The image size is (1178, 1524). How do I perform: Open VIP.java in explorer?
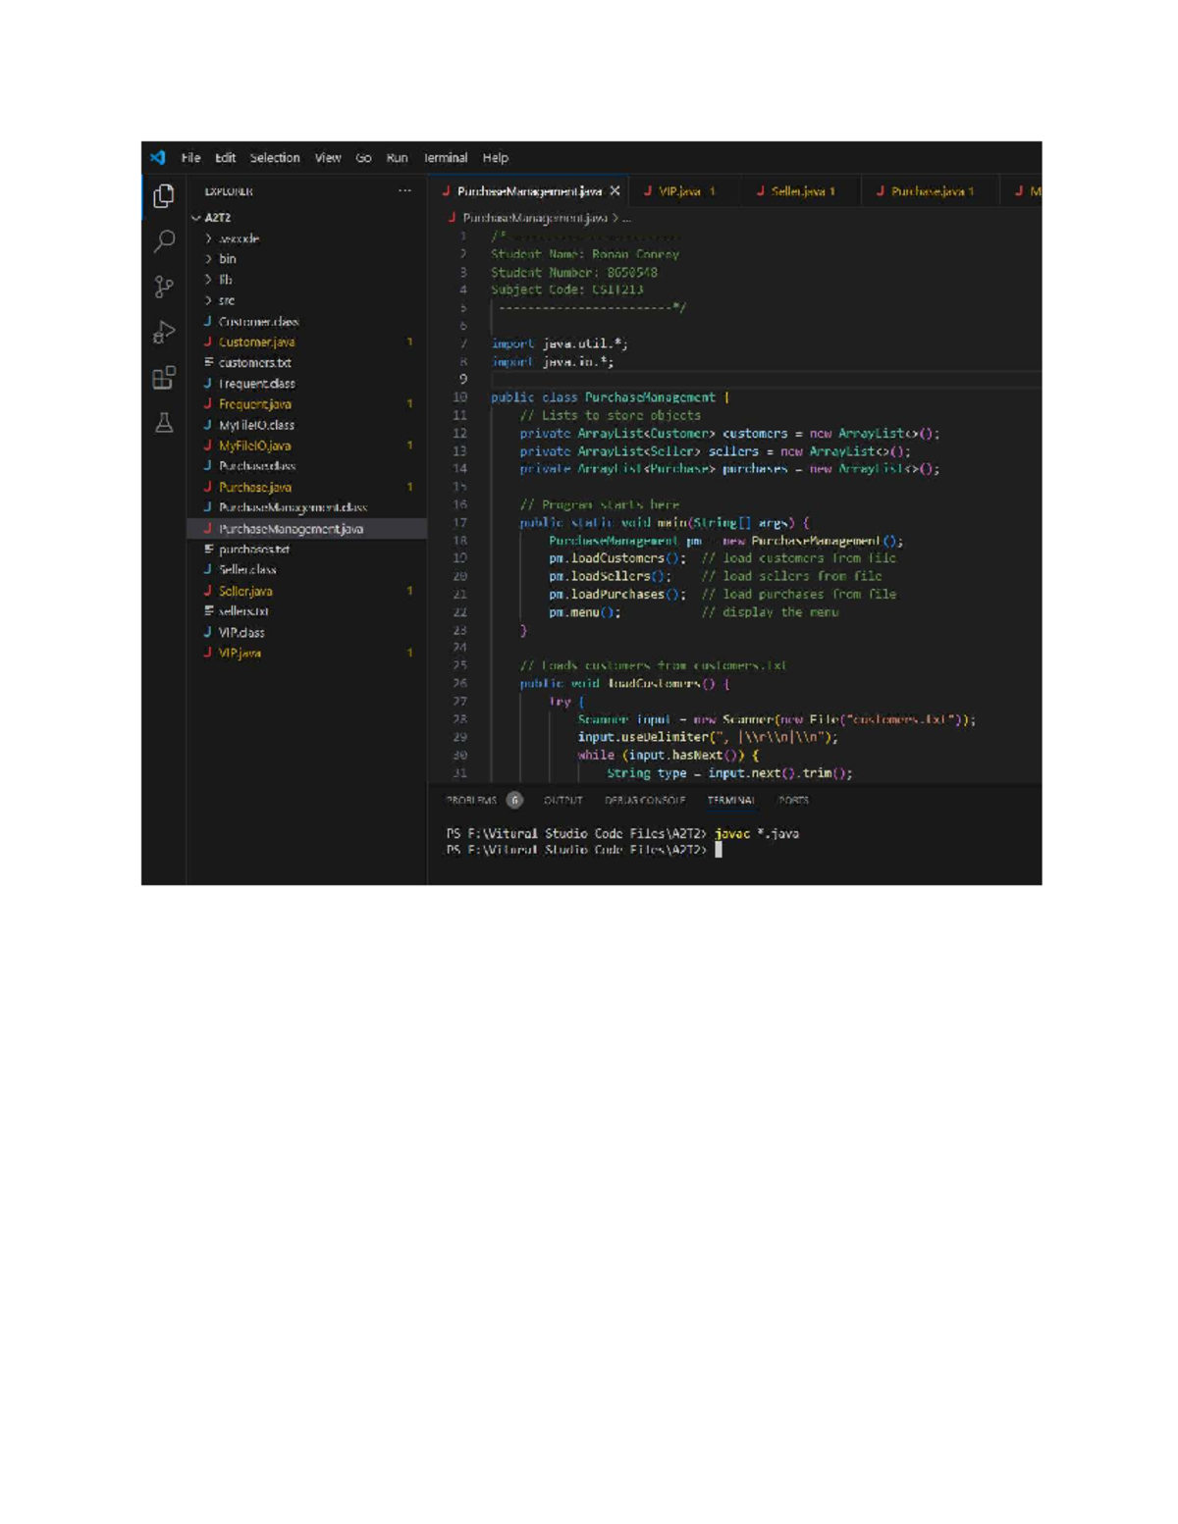[x=306, y=654]
